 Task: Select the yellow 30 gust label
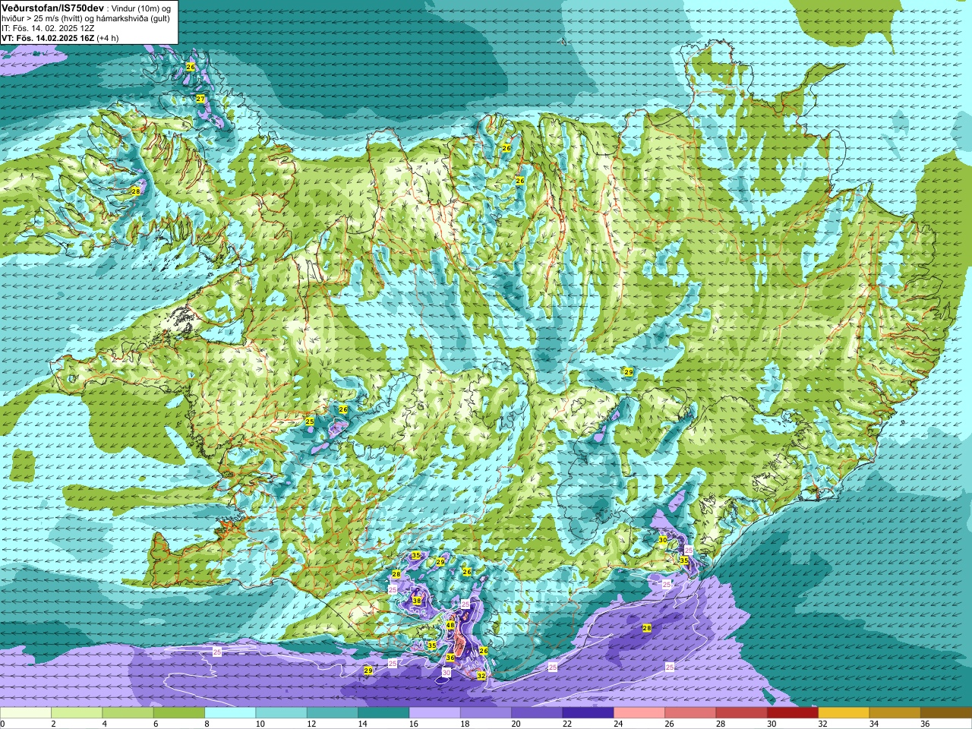point(663,540)
